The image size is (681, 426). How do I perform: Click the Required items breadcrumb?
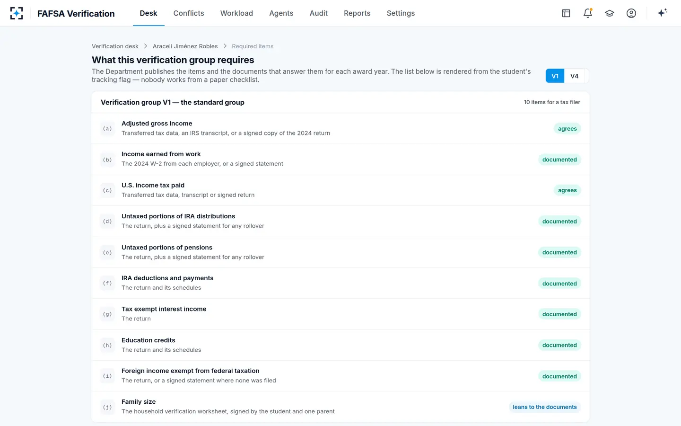(253, 46)
